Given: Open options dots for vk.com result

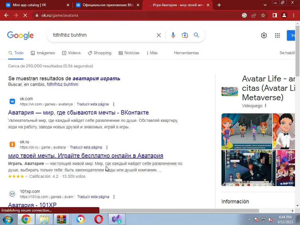Looking at the screenshot, I should tap(114, 104).
